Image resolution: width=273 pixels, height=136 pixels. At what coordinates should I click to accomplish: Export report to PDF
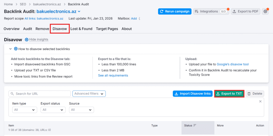click(245, 11)
